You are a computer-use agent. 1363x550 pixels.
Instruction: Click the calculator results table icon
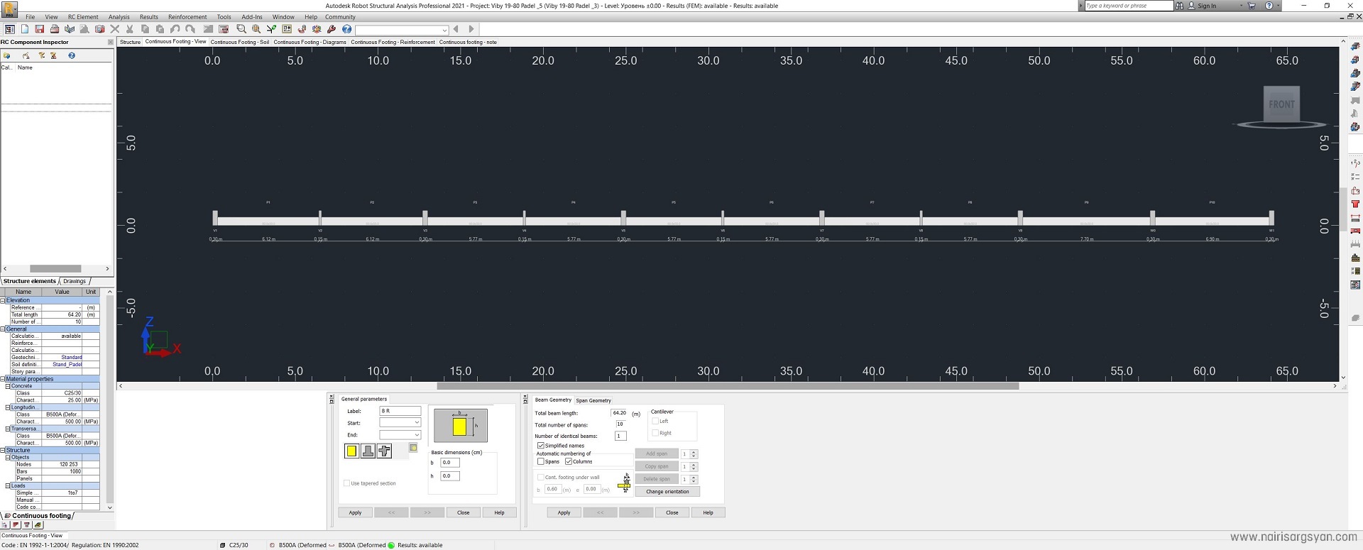pos(224,29)
